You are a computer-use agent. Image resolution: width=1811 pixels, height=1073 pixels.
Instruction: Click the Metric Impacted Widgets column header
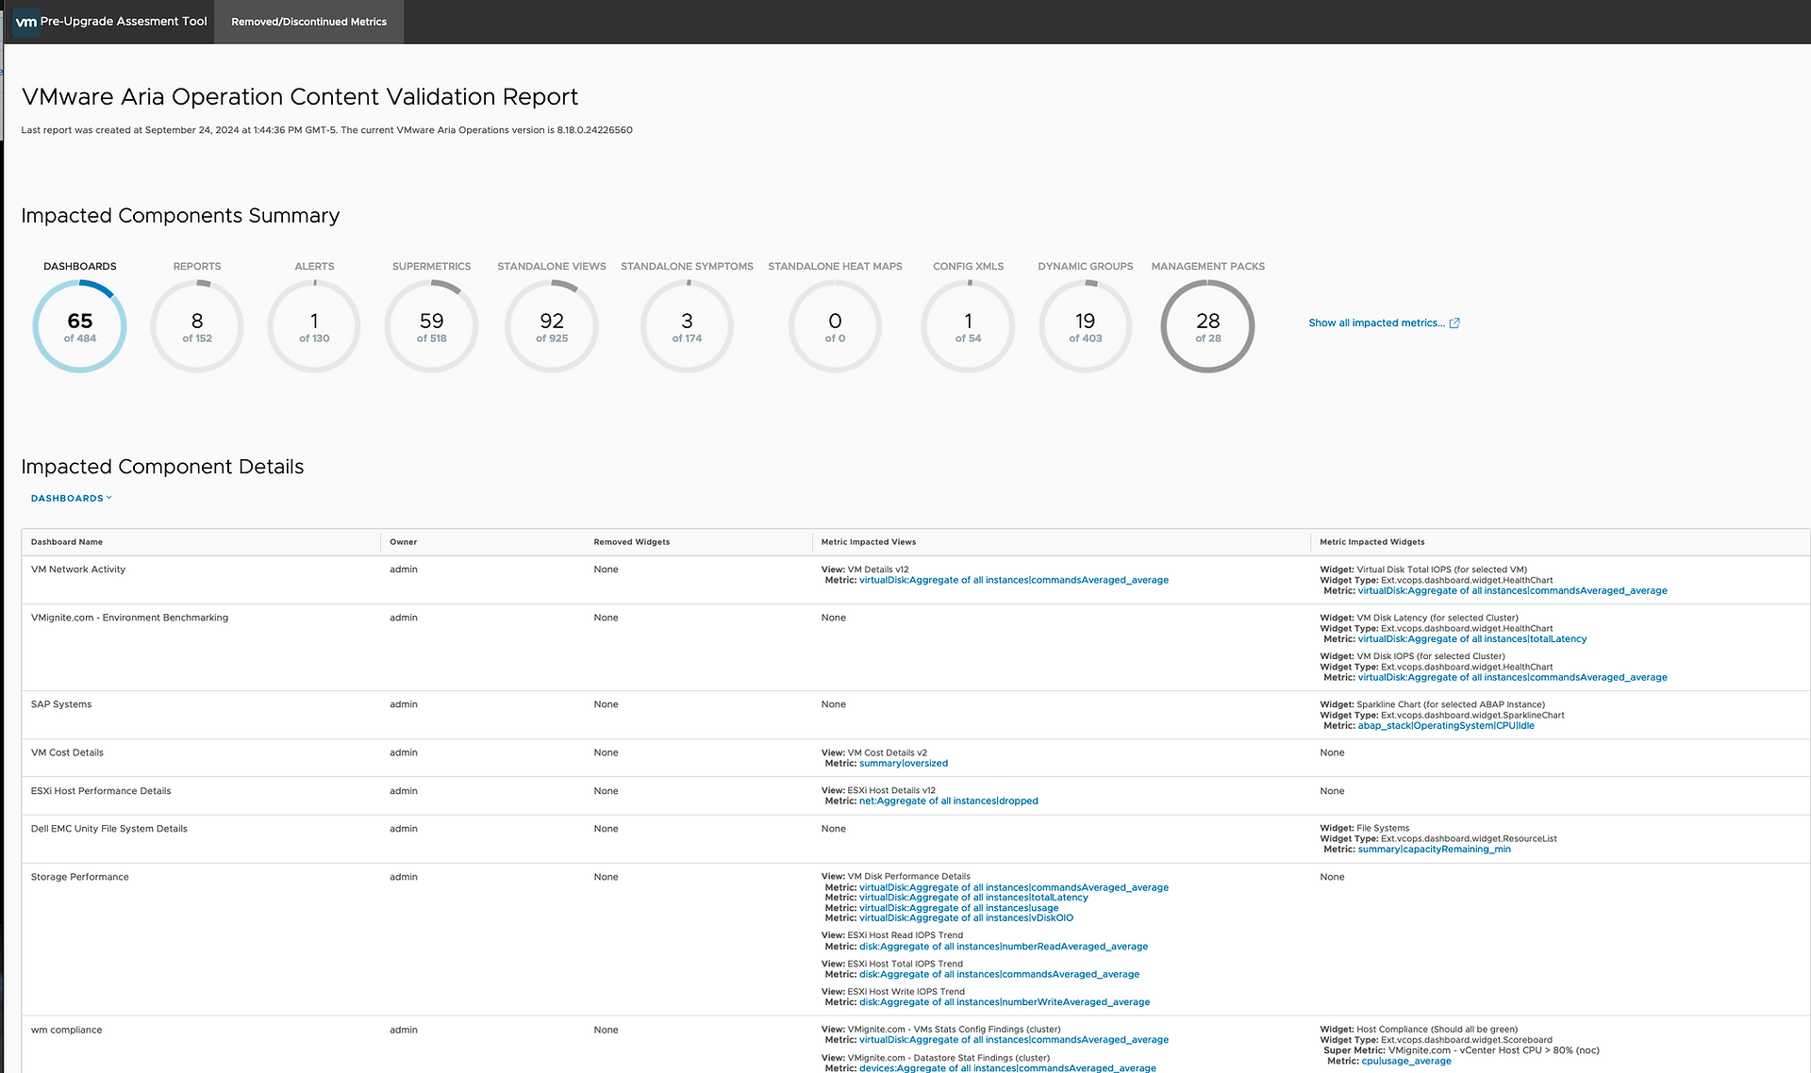pyautogui.click(x=1372, y=542)
